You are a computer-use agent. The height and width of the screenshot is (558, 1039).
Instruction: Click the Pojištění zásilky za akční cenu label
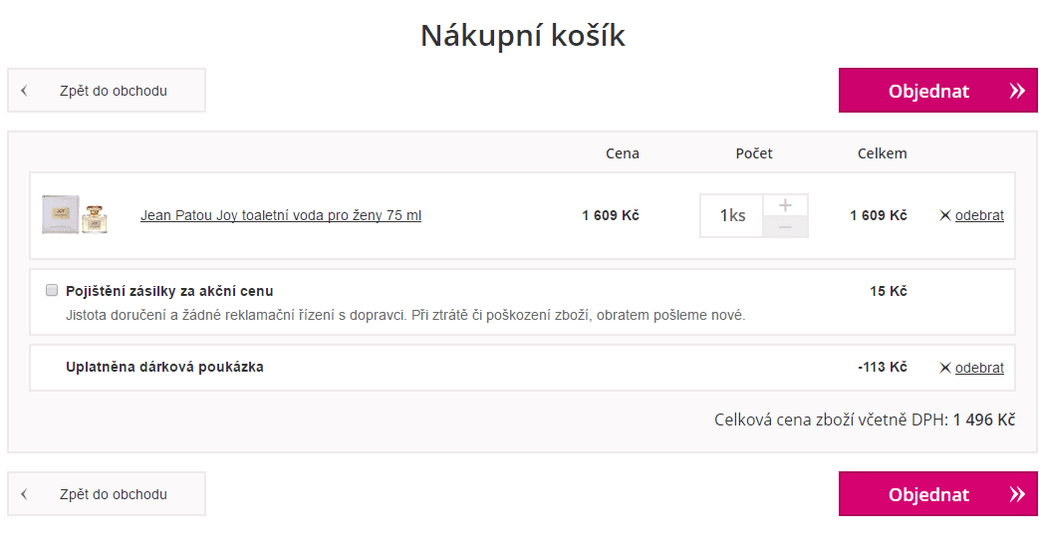point(169,291)
